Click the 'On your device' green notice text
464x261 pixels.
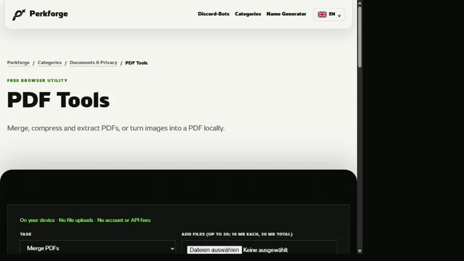[x=85, y=220]
